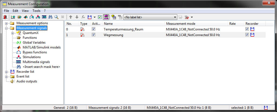Click the move up arrow icon

pos(71,17)
